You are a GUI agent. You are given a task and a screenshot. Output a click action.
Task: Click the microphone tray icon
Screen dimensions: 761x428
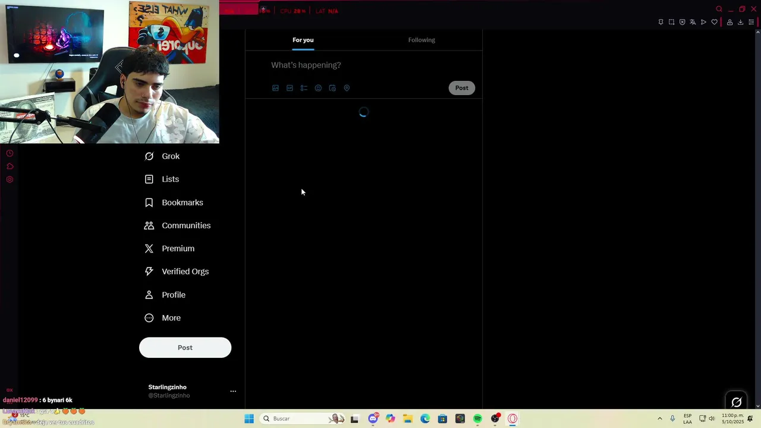[x=672, y=418]
